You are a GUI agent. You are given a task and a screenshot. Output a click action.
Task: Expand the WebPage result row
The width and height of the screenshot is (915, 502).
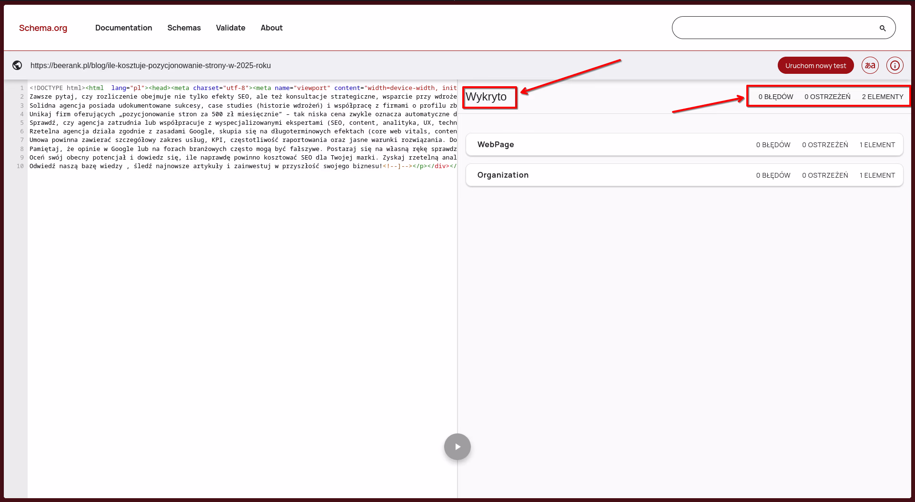496,144
